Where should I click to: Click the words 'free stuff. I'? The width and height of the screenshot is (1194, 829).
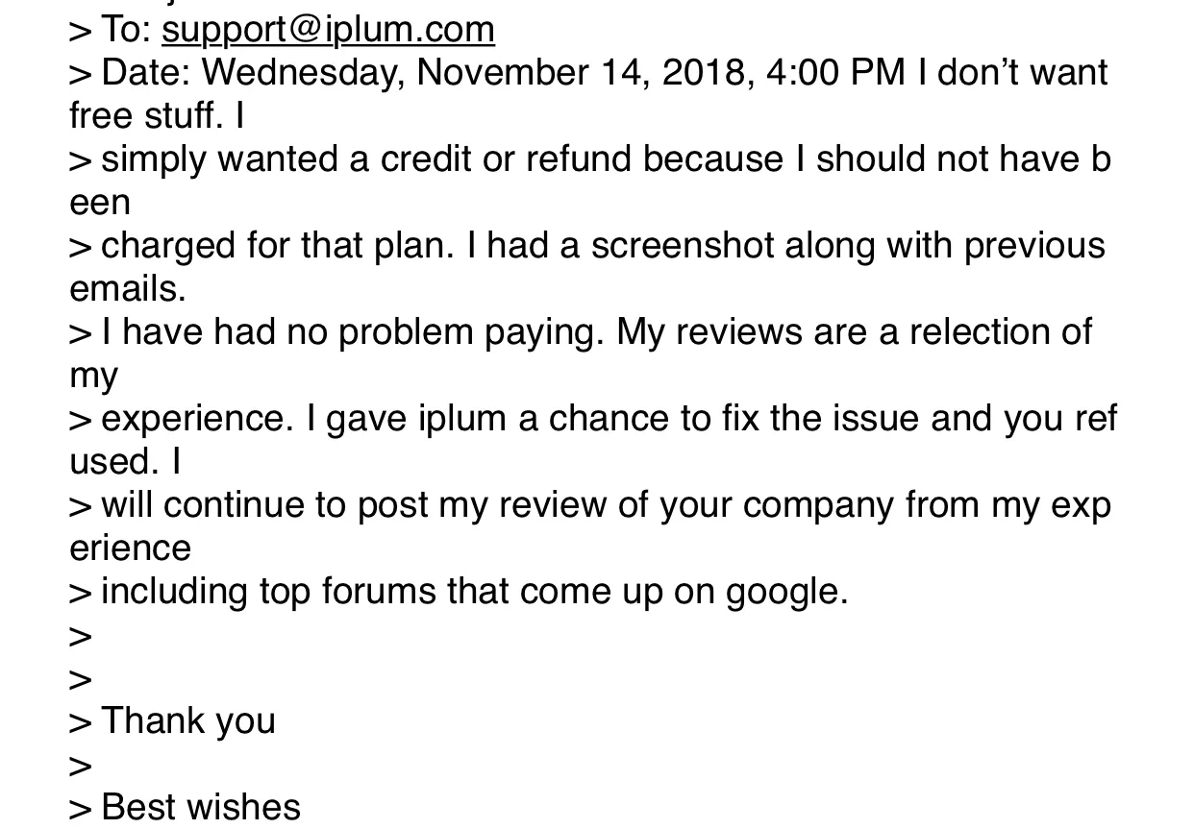point(157,116)
